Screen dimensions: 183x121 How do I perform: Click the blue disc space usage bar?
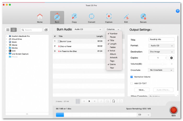[x=60, y=115]
